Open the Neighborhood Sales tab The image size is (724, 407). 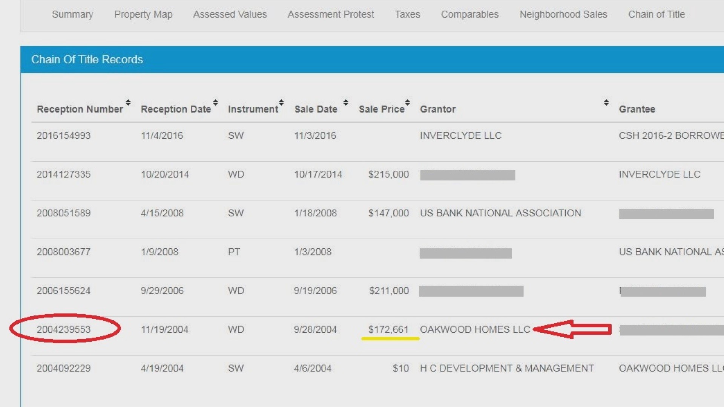click(563, 14)
